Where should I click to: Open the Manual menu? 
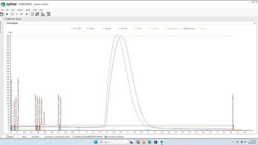click(20, 10)
